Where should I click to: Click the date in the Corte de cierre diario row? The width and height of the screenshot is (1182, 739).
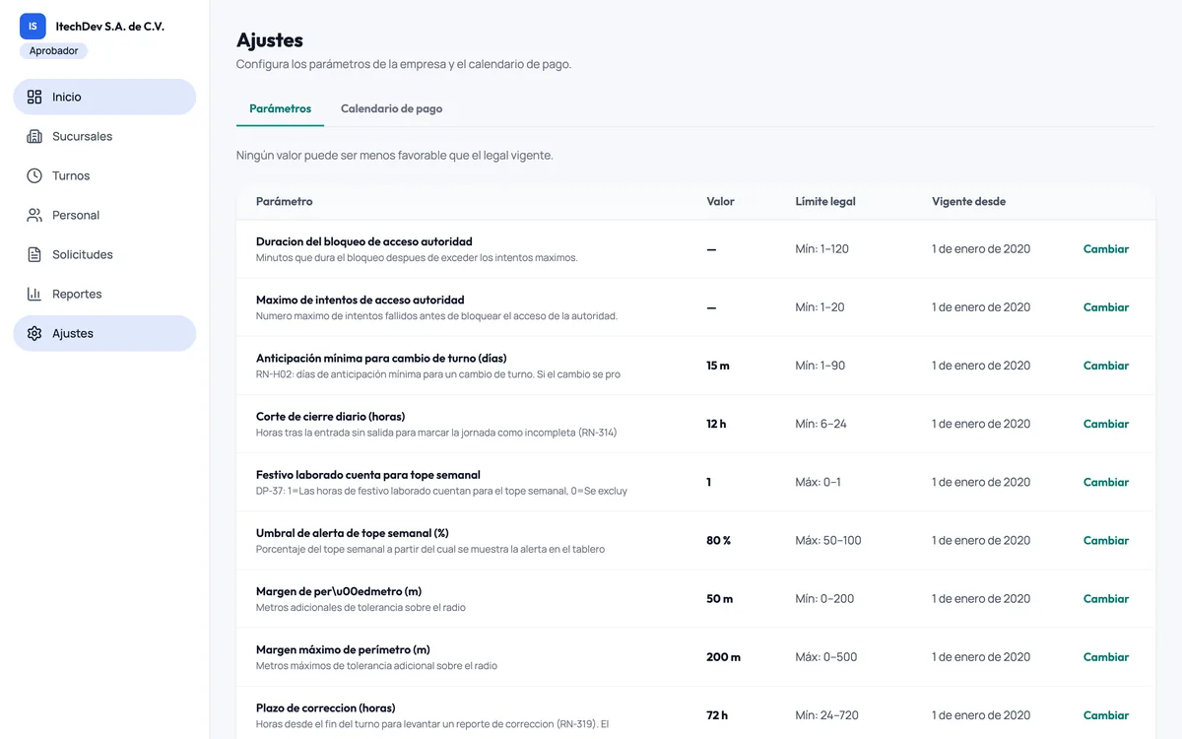point(981,424)
